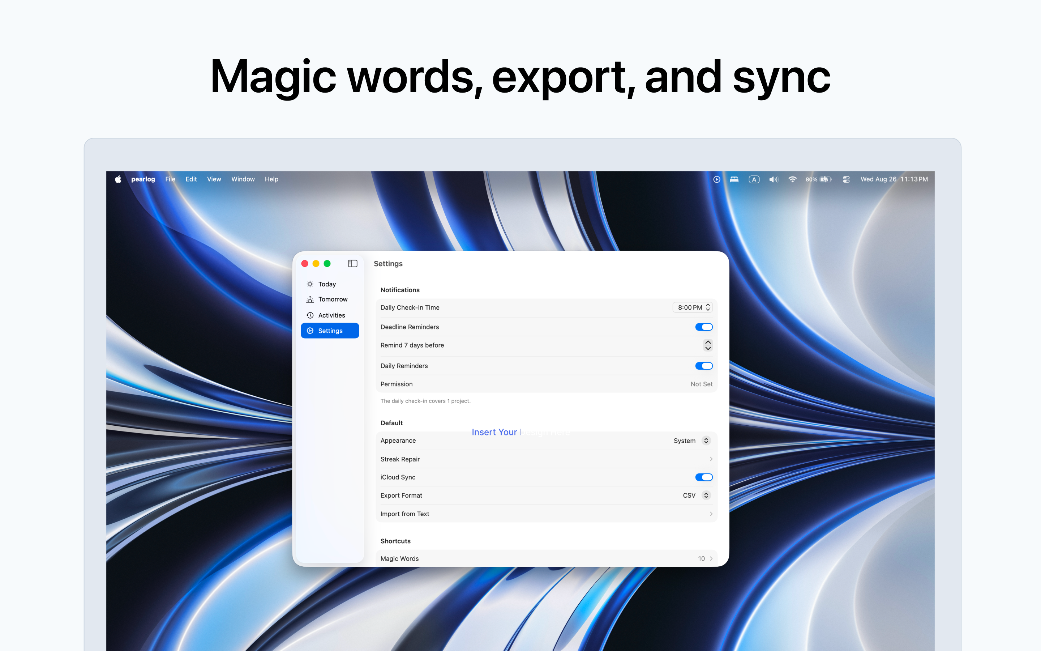Open the Edit menu

click(x=191, y=179)
